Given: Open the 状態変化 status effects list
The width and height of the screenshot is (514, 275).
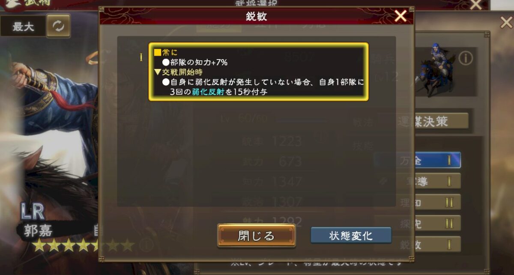Looking at the screenshot, I should 351,235.
